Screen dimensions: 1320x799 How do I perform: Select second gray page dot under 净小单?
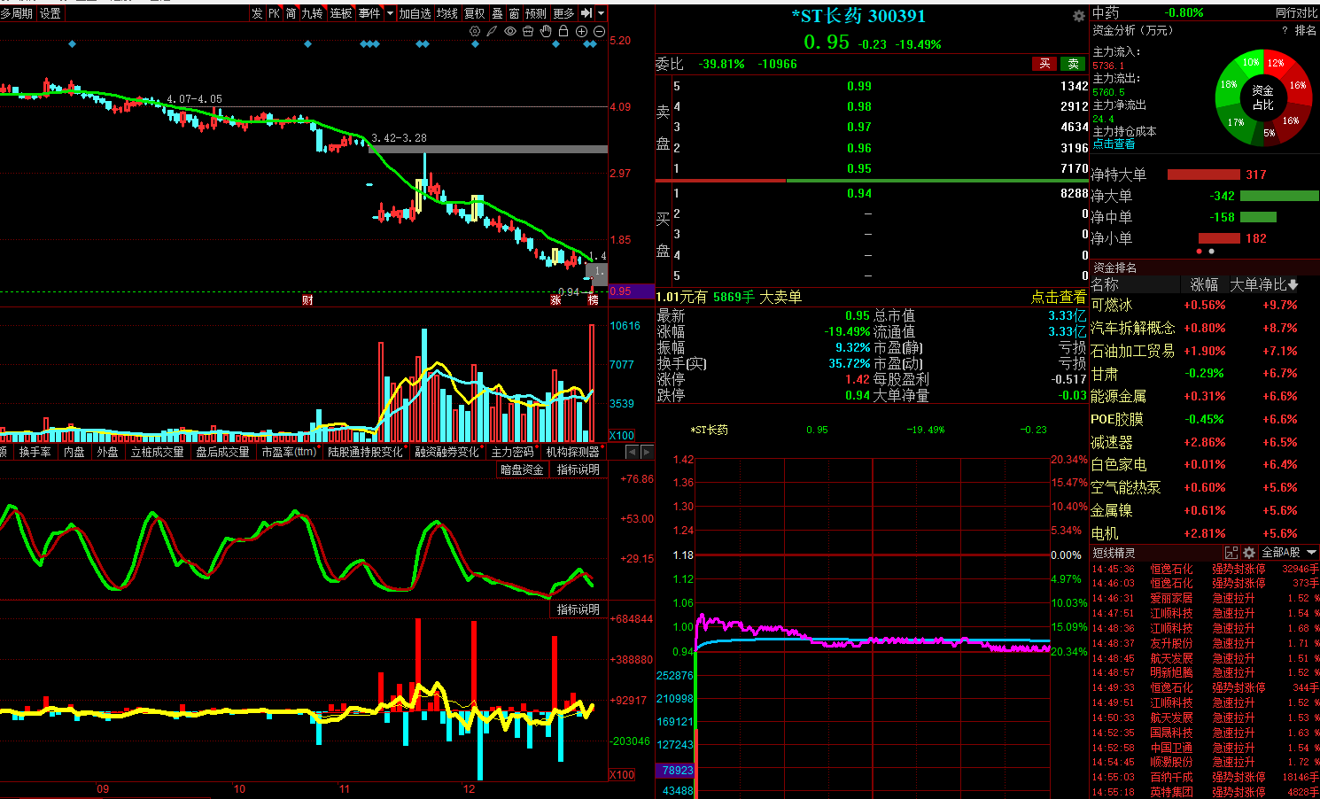[1212, 252]
